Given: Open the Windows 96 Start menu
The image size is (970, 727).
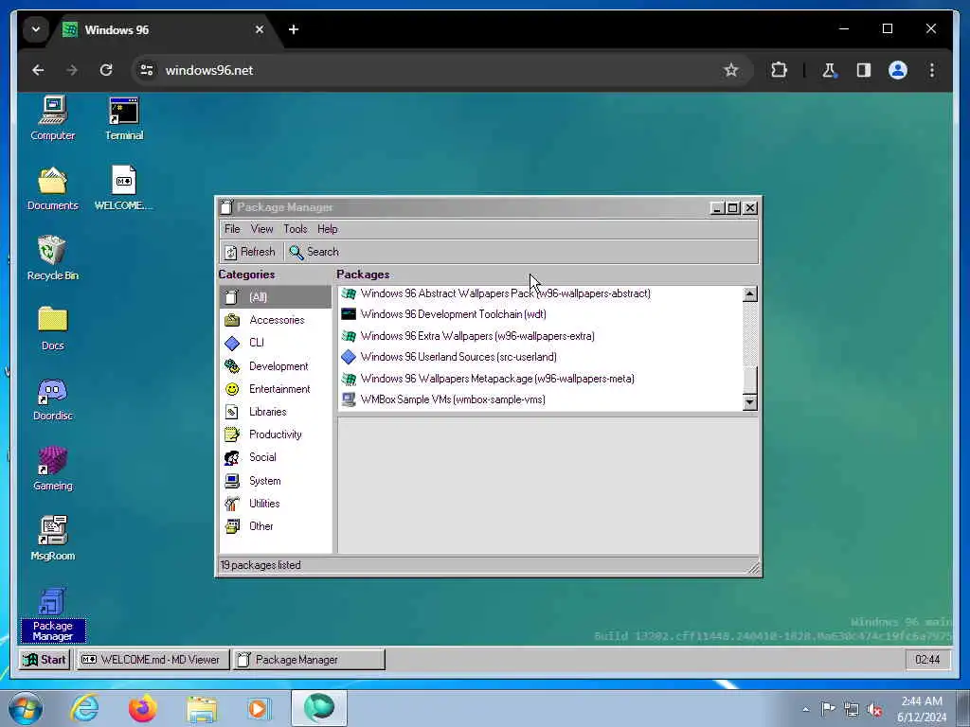Looking at the screenshot, I should click(44, 660).
